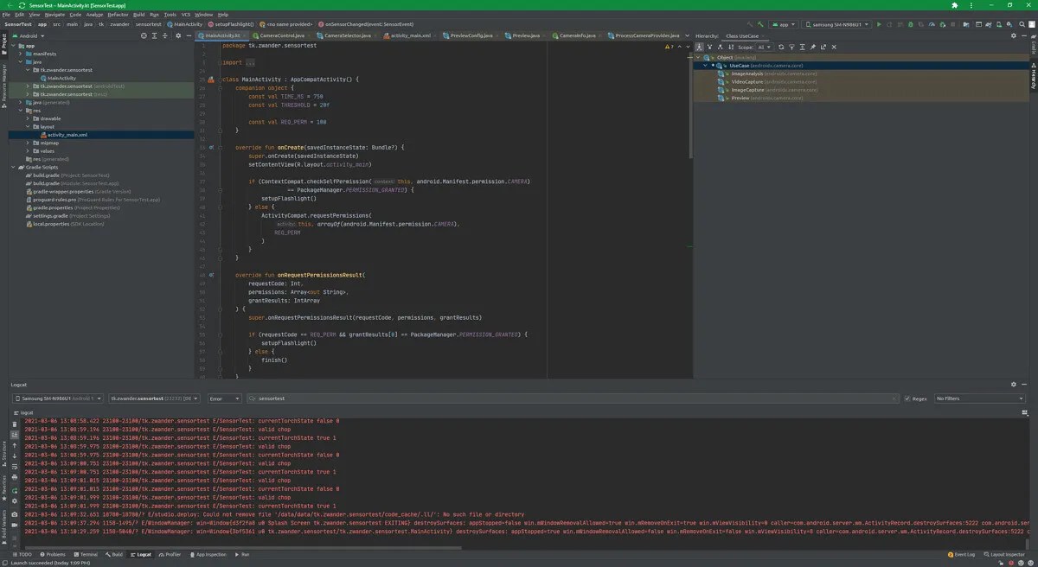Refresh the Hierarchy panel
The width and height of the screenshot is (1038, 567).
780,47
